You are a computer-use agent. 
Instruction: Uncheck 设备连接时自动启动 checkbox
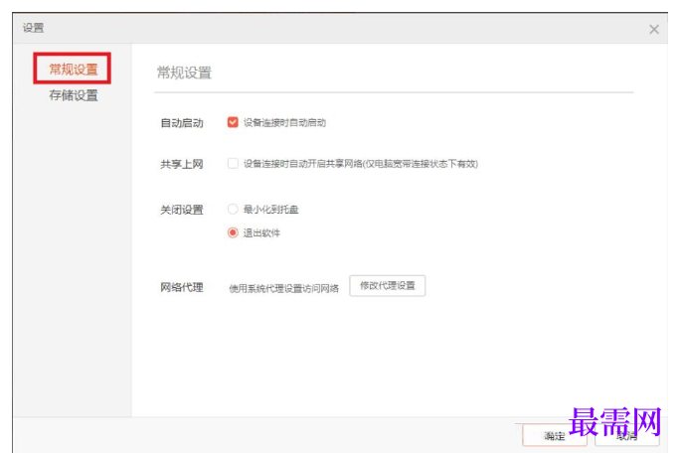point(233,122)
